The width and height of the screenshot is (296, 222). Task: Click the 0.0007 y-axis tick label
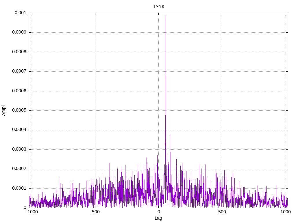[19, 71]
